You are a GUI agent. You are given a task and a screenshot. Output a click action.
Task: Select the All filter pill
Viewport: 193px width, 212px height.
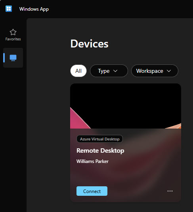78,71
